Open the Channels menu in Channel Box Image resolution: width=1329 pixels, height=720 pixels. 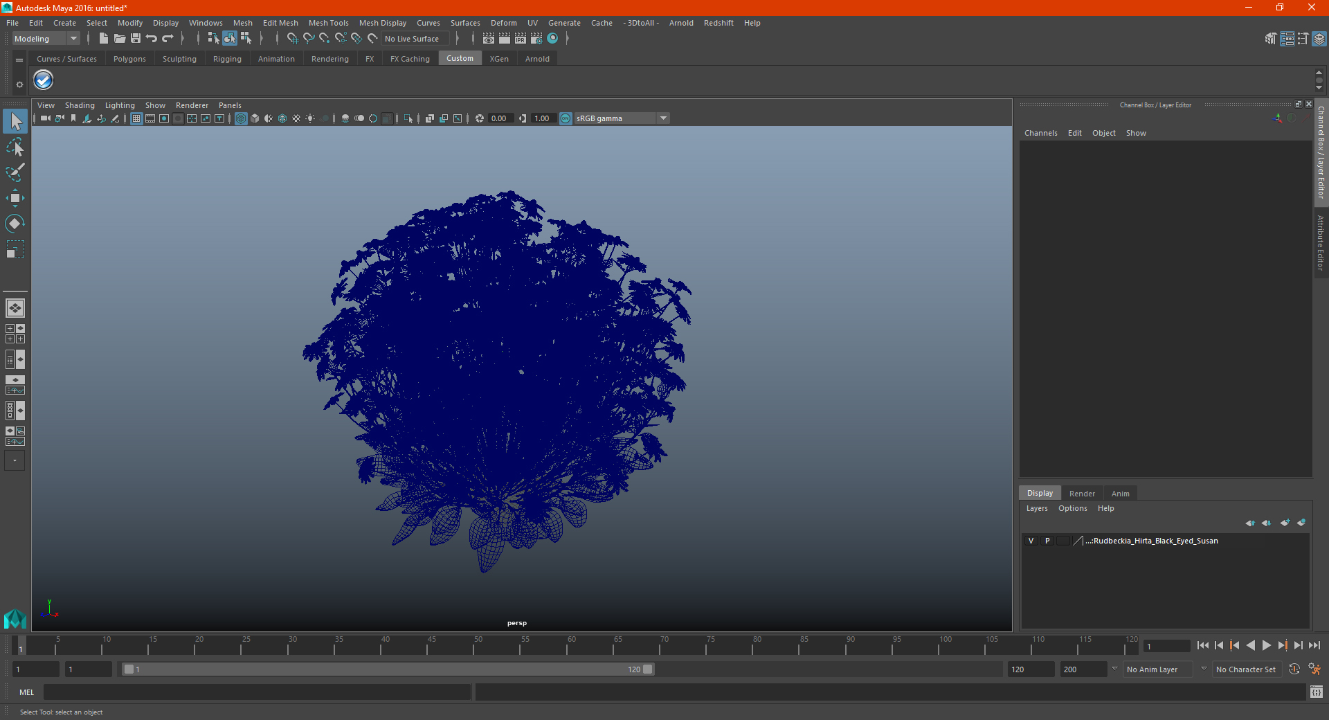point(1040,133)
